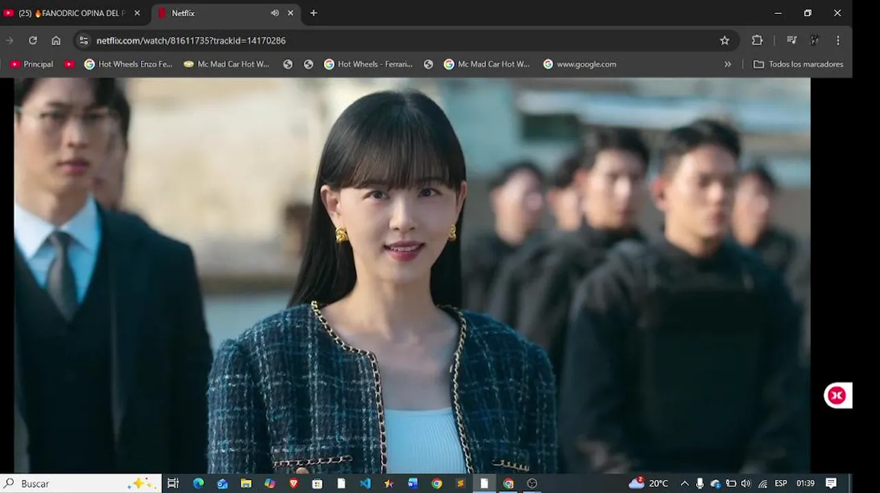Open the Hot Wheels Enzo Fe... bookmark
The image size is (880, 493).
[x=128, y=64]
